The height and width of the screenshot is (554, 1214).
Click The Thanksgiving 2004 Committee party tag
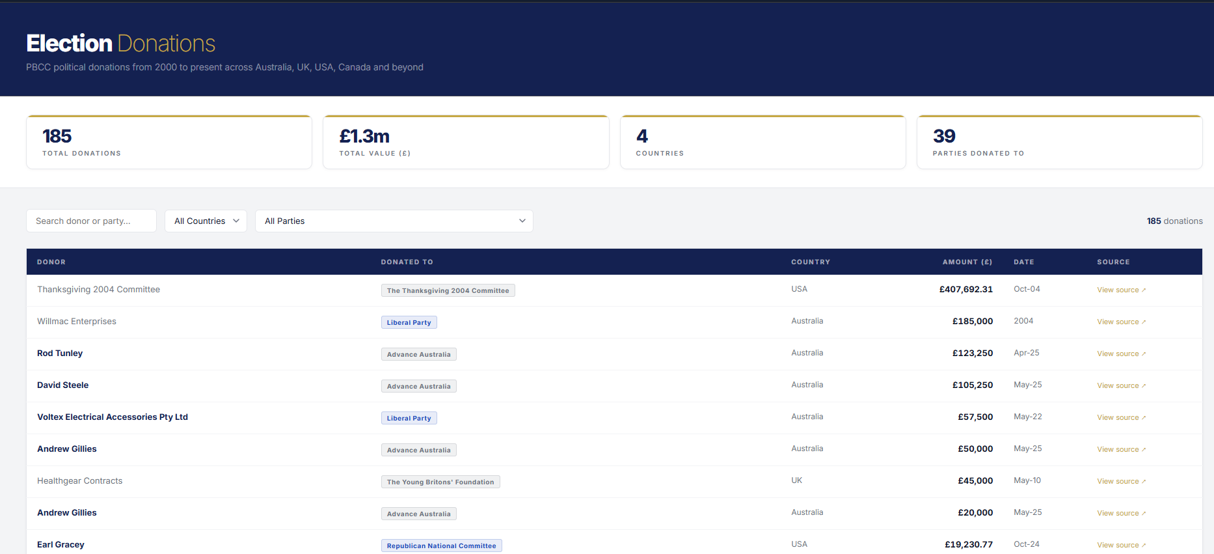point(448,290)
